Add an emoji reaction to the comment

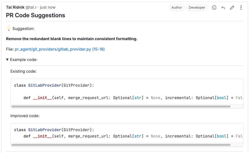point(214,8)
